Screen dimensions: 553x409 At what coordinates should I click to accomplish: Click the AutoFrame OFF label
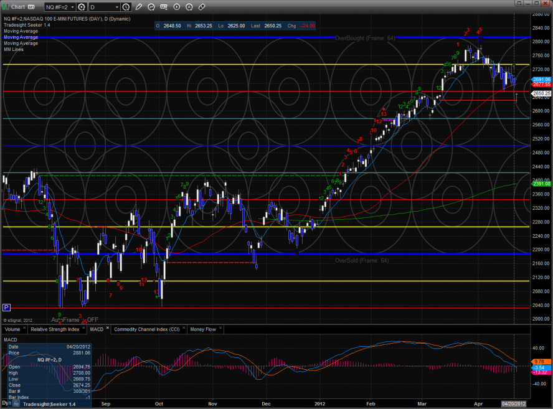[75, 319]
